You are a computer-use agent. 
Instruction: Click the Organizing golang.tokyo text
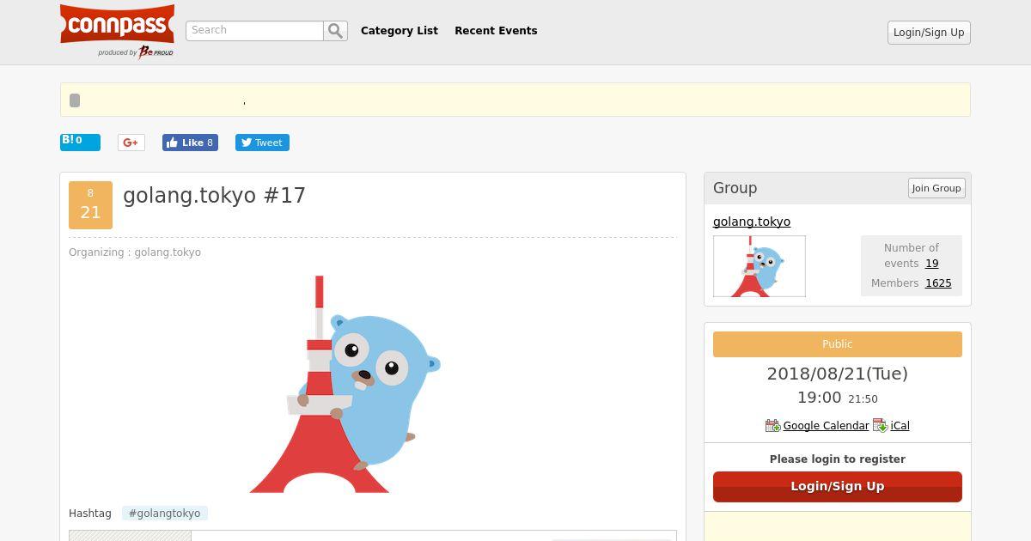point(135,252)
